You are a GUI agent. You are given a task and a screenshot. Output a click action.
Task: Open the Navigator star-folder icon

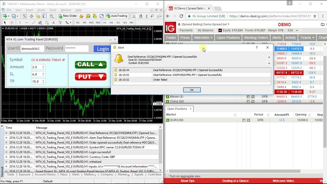[38, 16]
